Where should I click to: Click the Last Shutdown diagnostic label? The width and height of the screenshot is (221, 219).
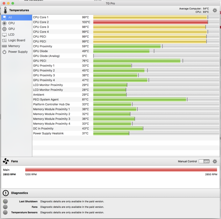28,201
